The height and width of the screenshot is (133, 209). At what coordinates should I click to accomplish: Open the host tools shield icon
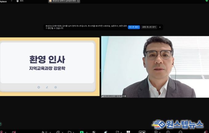(94, 132)
